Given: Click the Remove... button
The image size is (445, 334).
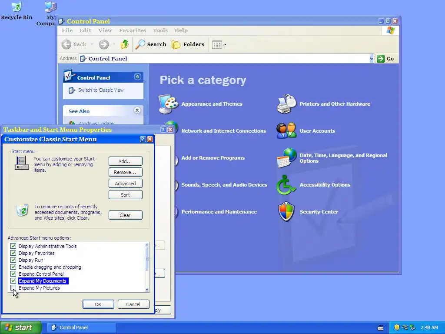Looking at the screenshot, I should [125, 172].
